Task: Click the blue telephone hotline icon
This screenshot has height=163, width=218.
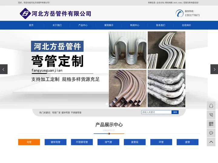Action: [x=179, y=14]
